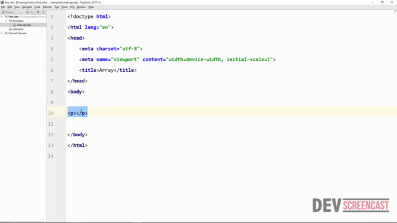
Task: Click the External Libraries icon
Action: pyautogui.click(x=6, y=33)
